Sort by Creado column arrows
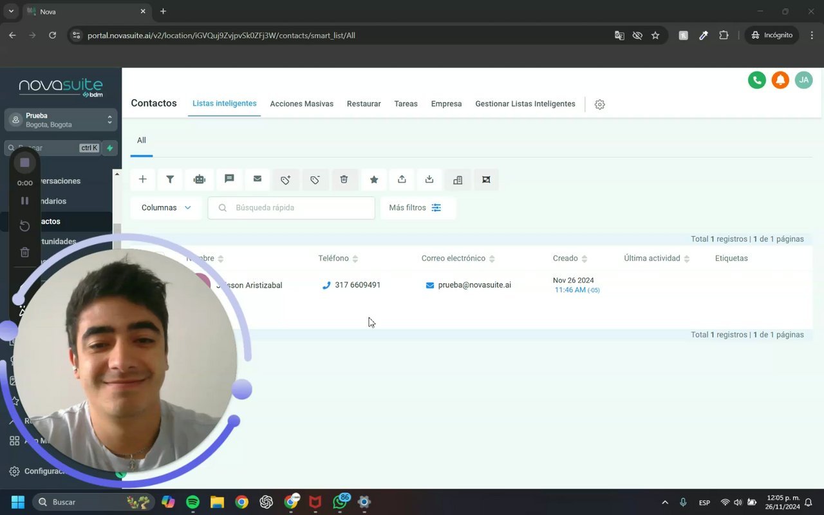824x515 pixels. (584, 259)
